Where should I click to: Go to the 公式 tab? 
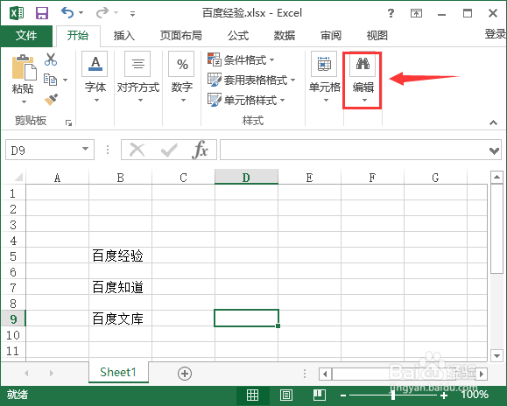(238, 36)
